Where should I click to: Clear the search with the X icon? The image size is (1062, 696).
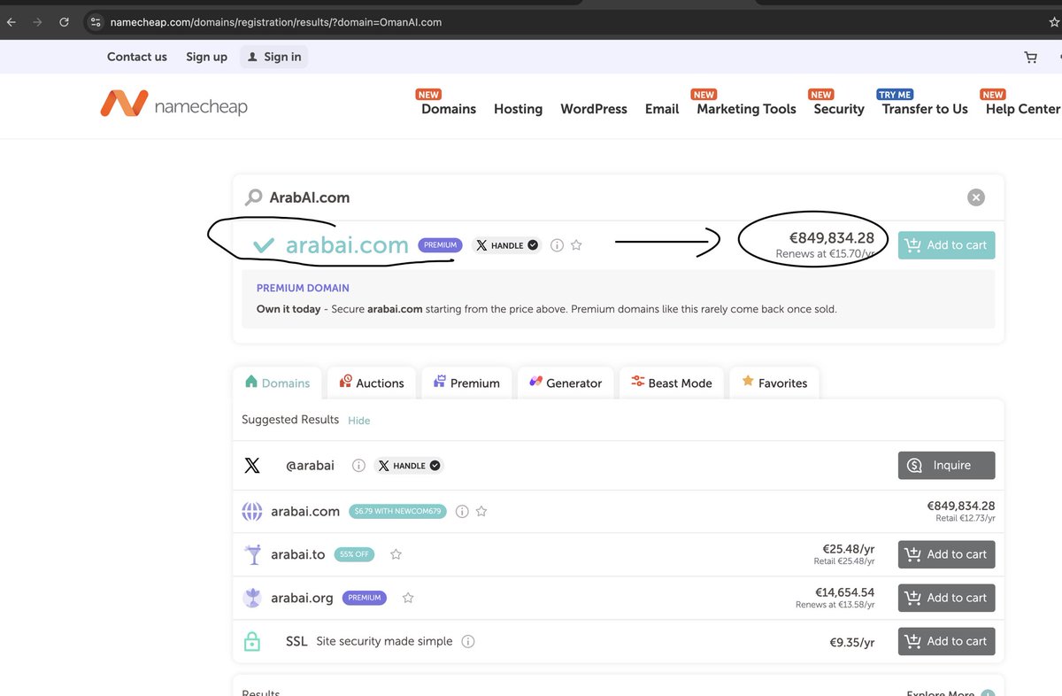[x=975, y=197]
